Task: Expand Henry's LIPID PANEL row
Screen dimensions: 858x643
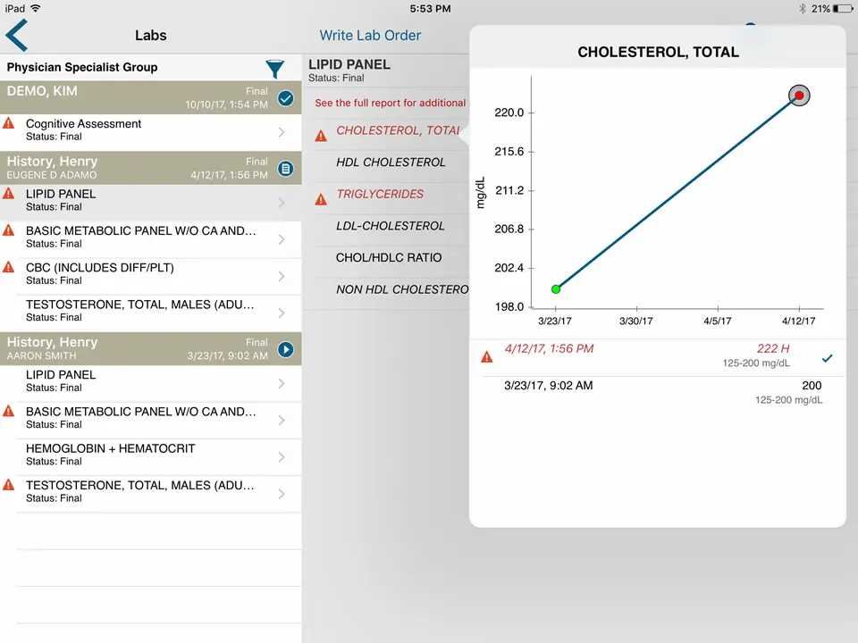Action: pyautogui.click(x=150, y=200)
